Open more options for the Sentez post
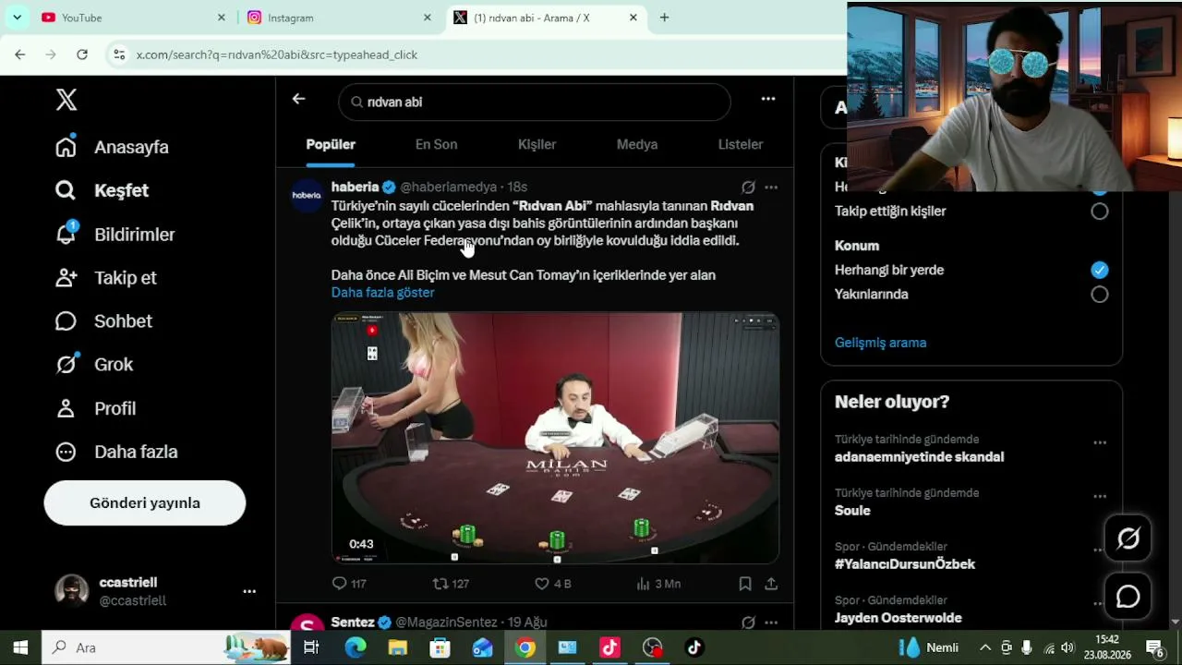This screenshot has height=665, width=1182. click(x=771, y=623)
